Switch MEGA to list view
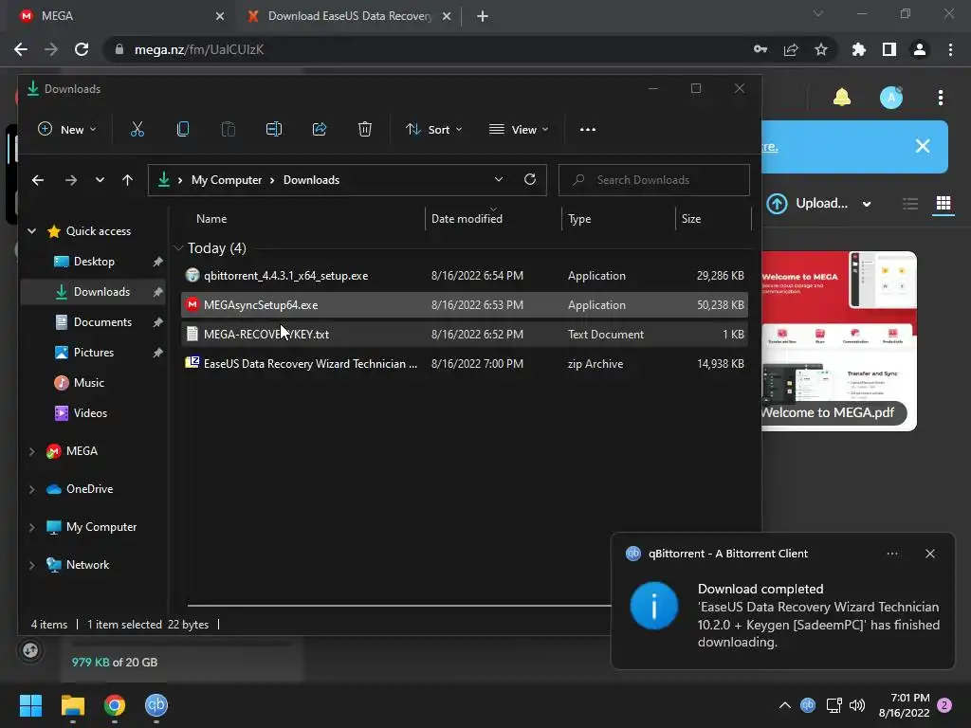The height and width of the screenshot is (728, 971). 910,204
